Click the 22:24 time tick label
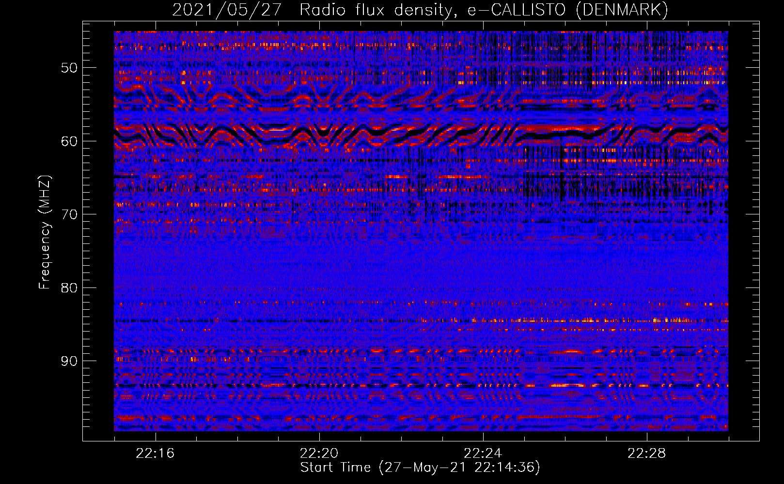 [x=483, y=454]
